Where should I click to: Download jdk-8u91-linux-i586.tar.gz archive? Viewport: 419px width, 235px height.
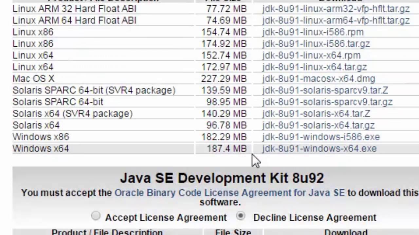pos(316,44)
